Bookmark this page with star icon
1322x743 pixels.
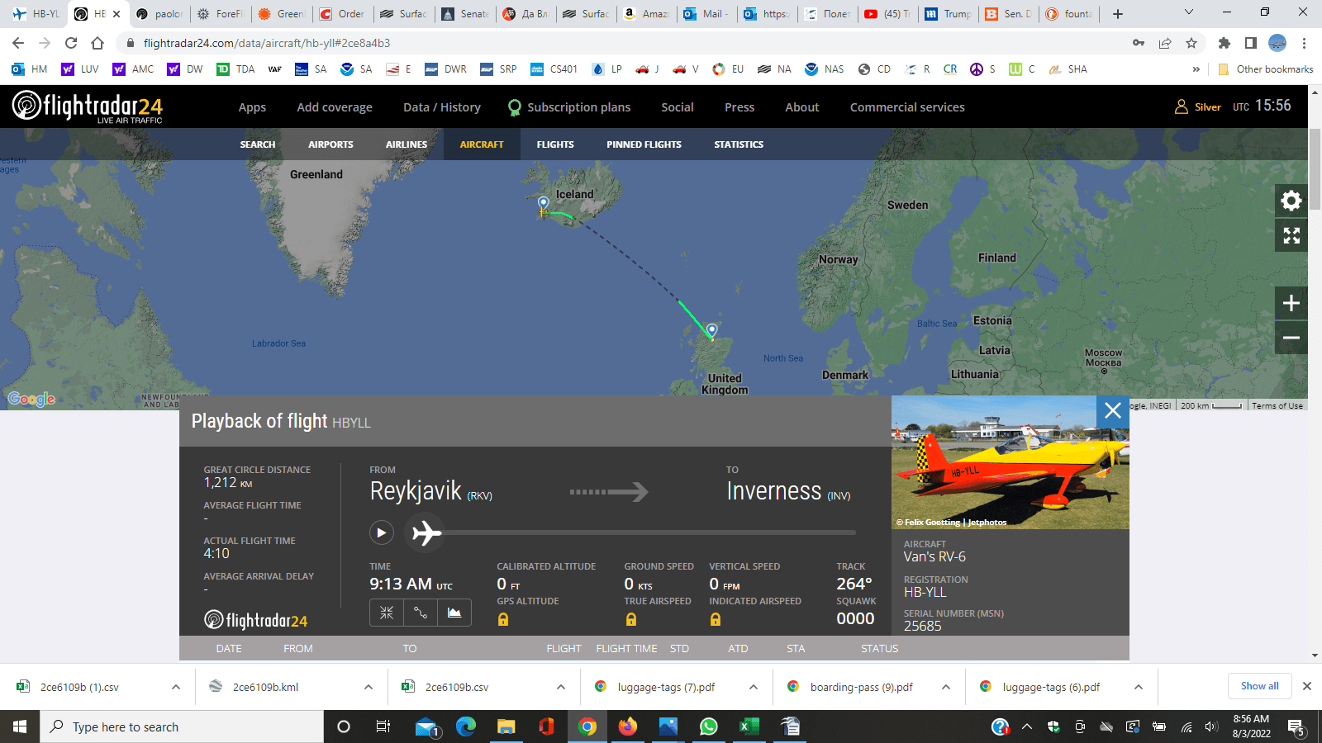[1191, 43]
